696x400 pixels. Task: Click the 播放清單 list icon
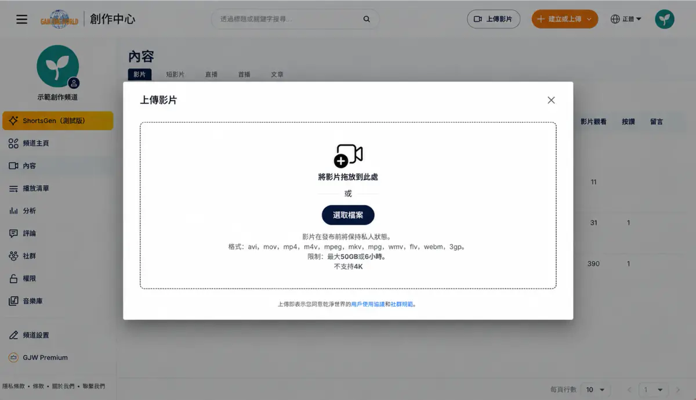tap(13, 189)
